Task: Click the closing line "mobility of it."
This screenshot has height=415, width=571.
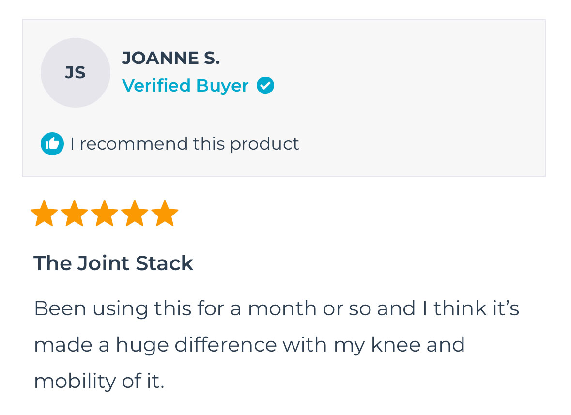Action: 99,381
